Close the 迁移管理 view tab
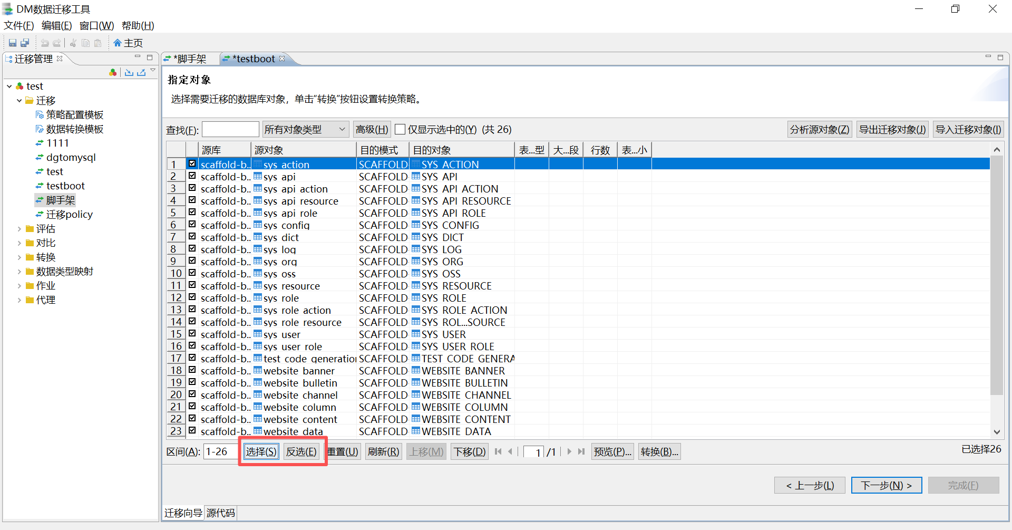This screenshot has width=1012, height=530. coord(60,59)
